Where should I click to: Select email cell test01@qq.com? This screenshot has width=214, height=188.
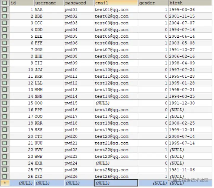(116, 9)
